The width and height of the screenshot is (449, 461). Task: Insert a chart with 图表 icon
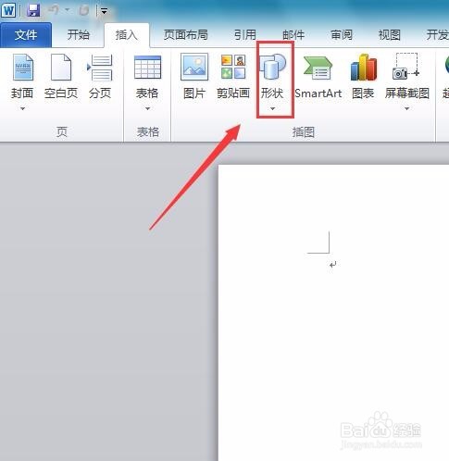pyautogui.click(x=363, y=67)
